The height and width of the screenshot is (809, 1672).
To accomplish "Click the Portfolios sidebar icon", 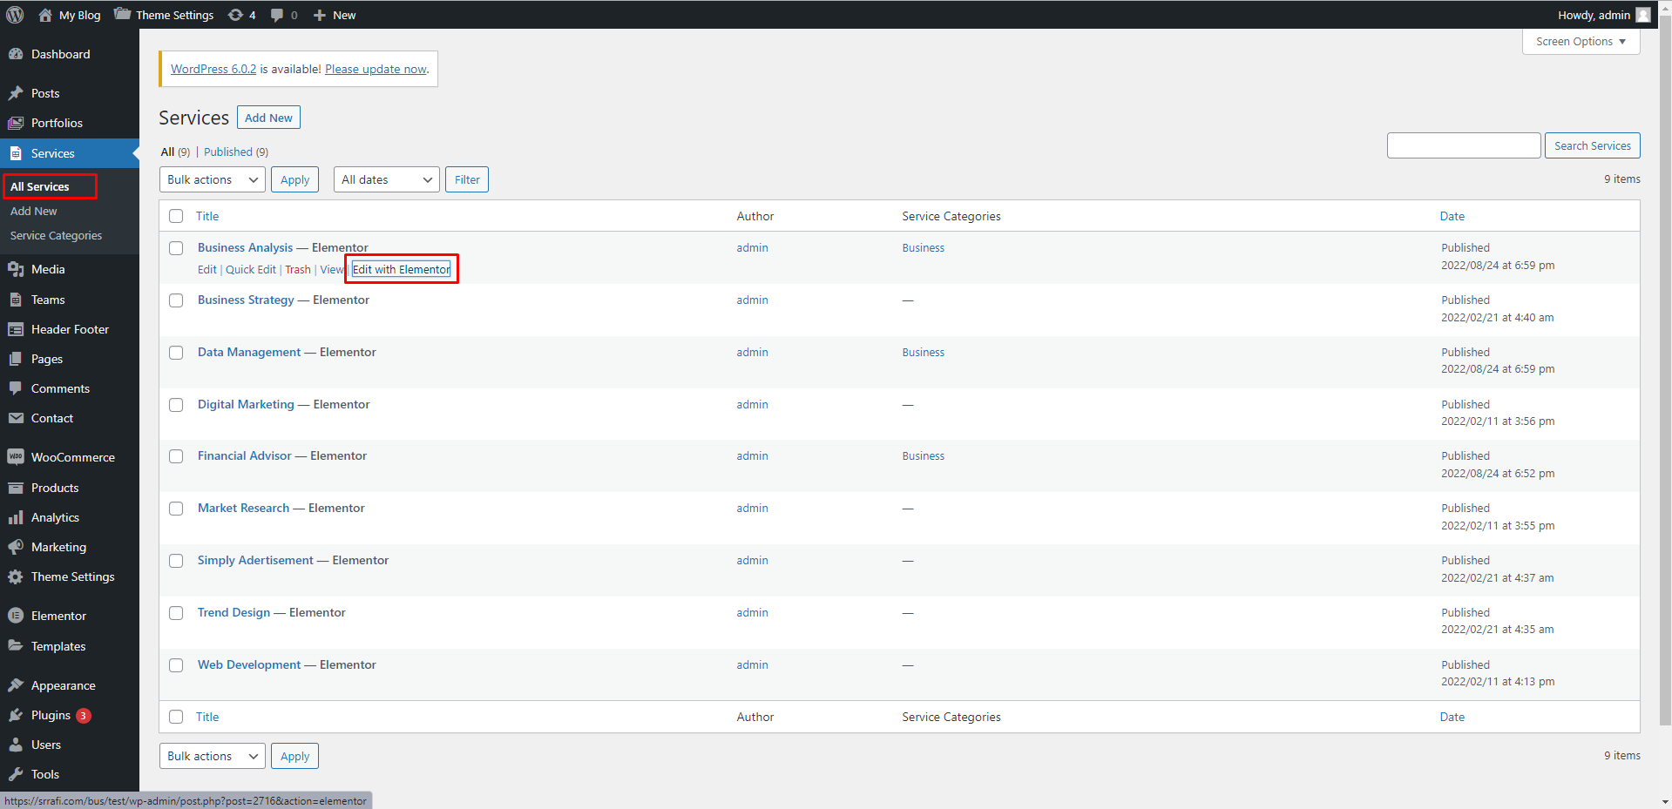I will click(x=16, y=123).
